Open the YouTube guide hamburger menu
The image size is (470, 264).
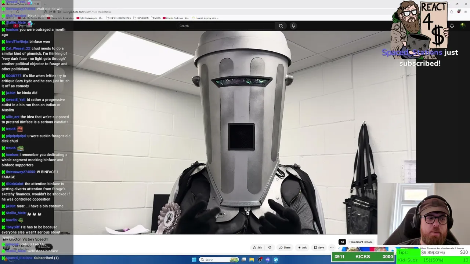(7, 26)
